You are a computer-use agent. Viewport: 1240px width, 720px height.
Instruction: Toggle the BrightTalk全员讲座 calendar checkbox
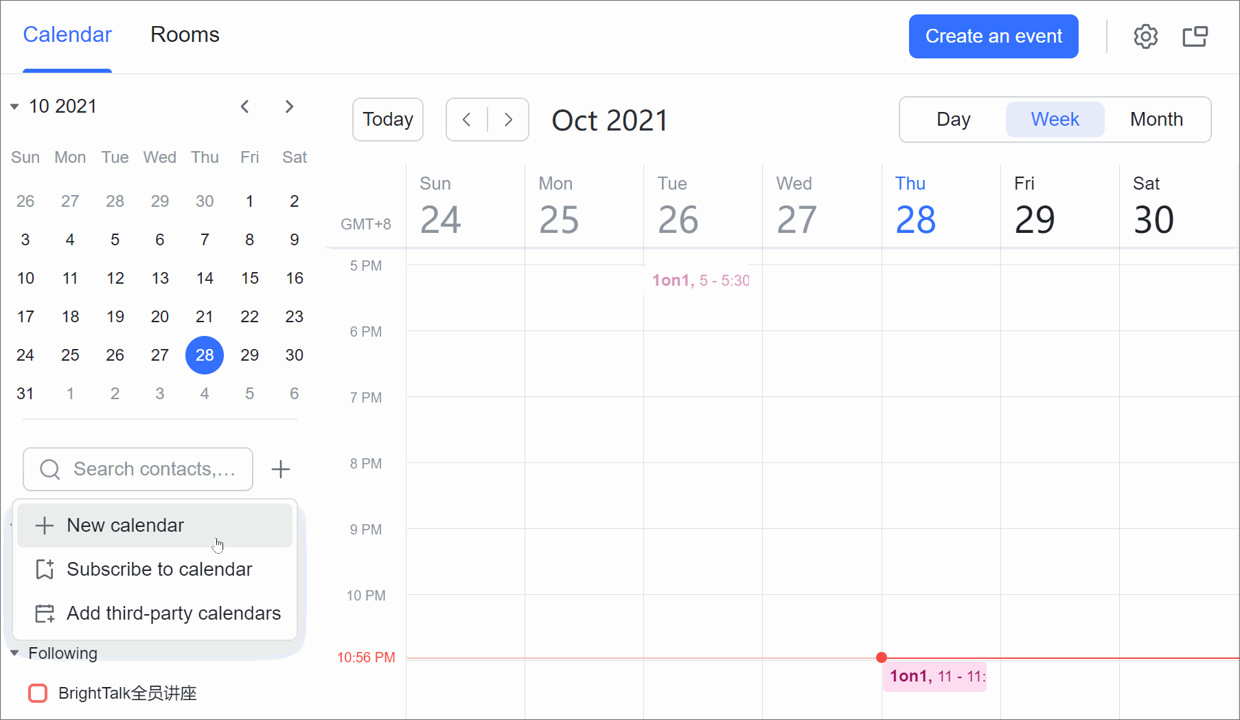point(38,693)
